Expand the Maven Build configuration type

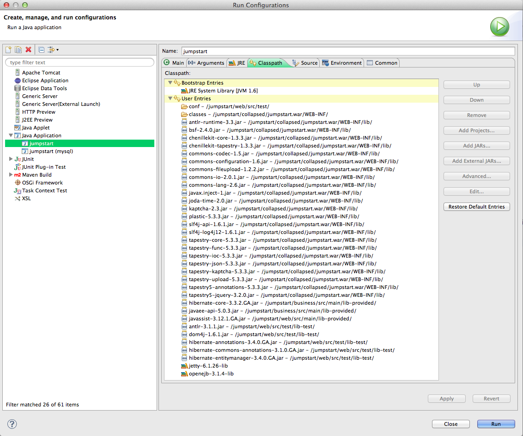(11, 175)
